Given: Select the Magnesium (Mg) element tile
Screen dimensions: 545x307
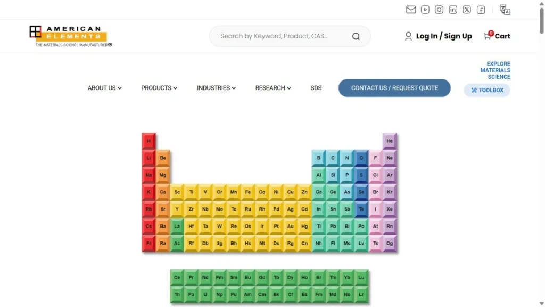Looking at the screenshot, I should click(163, 175).
